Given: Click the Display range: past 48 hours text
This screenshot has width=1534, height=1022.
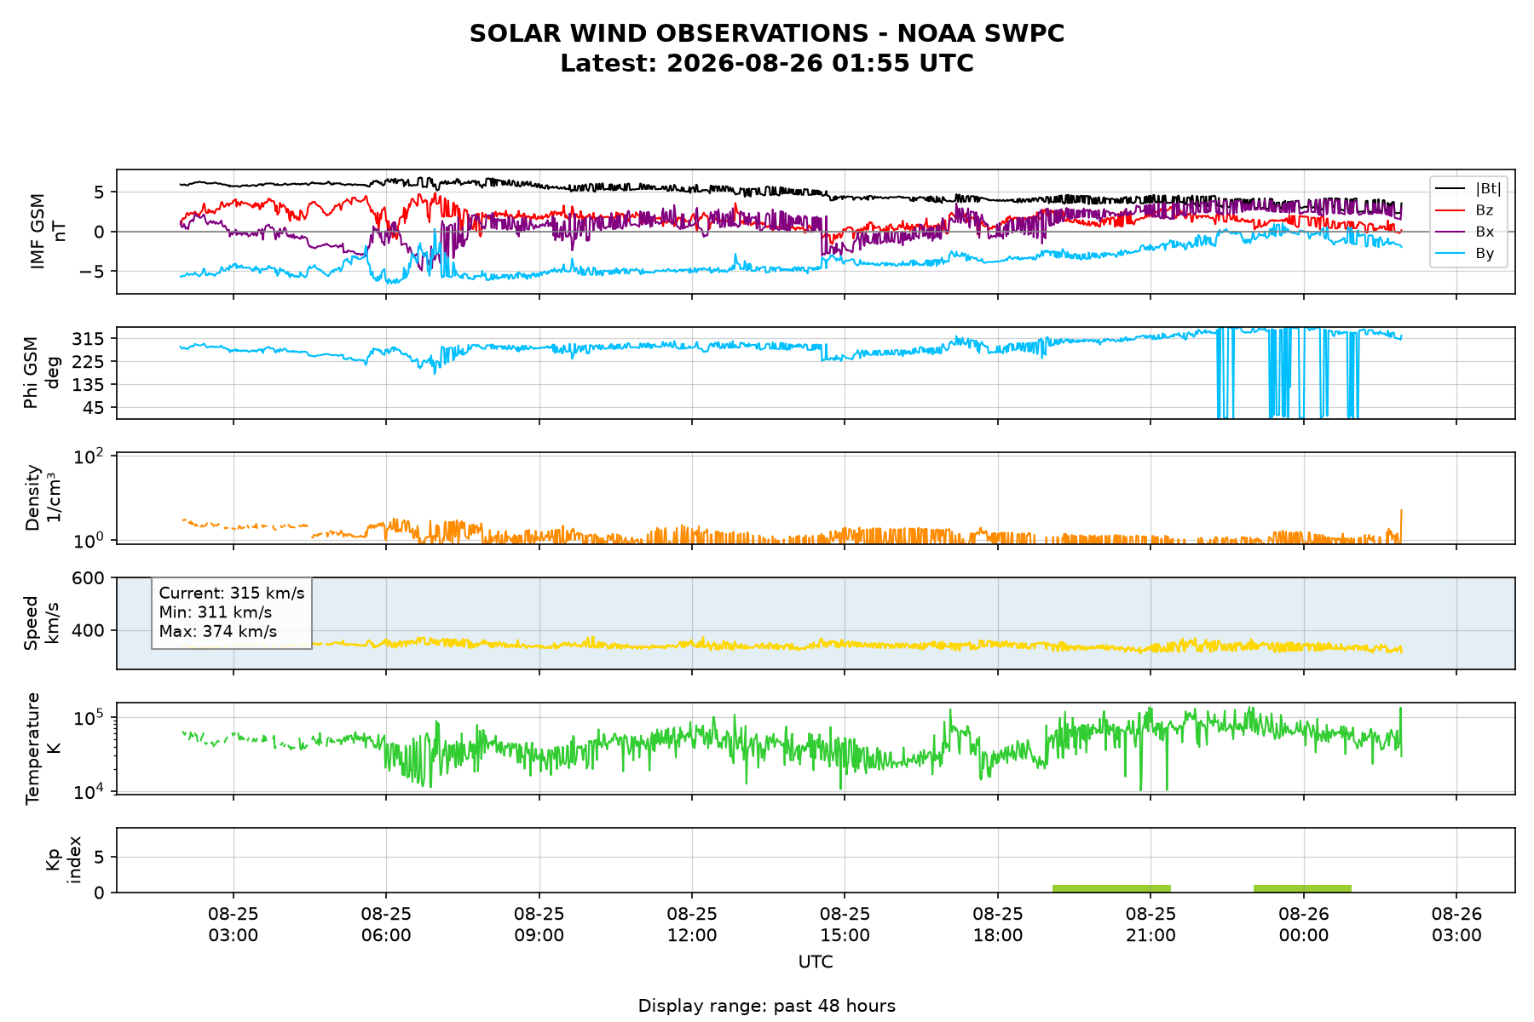Looking at the screenshot, I should pos(767,1006).
